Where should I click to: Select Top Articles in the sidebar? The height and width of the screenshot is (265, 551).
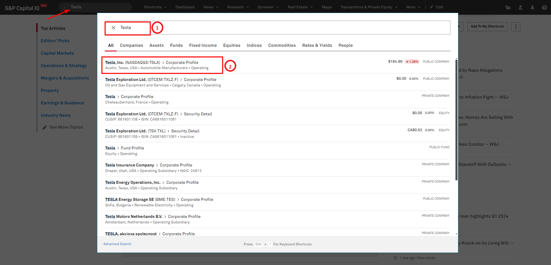53,28
